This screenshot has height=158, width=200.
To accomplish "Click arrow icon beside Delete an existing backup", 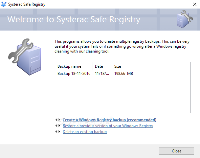I will 58,132.
